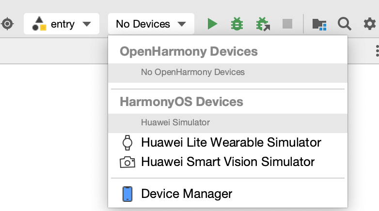Start debugging with the green bug icon
Viewport: 379px width, 211px height.
(237, 24)
